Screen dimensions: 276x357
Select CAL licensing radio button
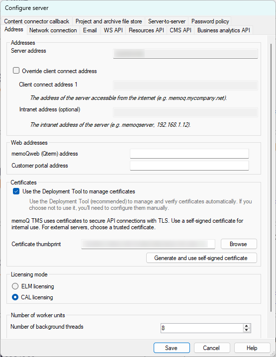pos(15,297)
